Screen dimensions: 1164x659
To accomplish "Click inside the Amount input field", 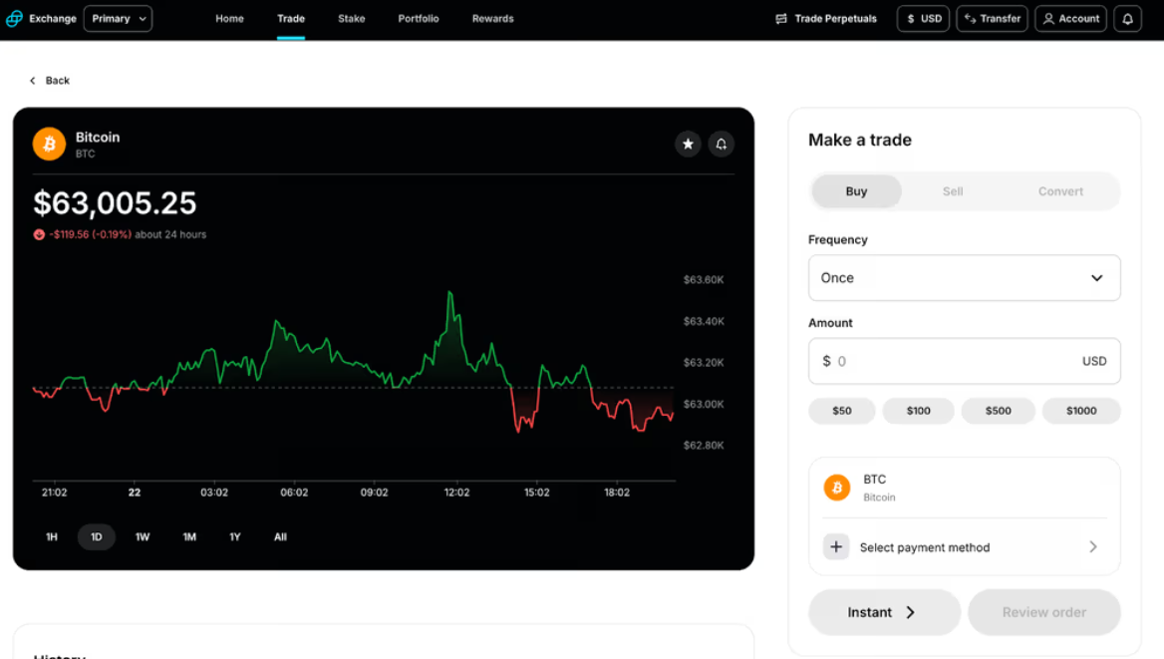I will click(x=964, y=361).
